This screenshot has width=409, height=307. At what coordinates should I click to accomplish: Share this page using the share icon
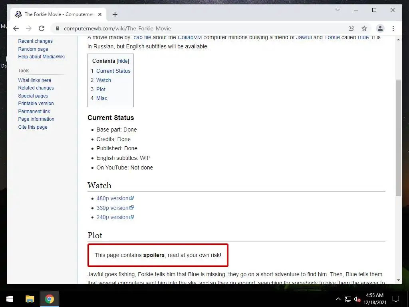coord(351,28)
